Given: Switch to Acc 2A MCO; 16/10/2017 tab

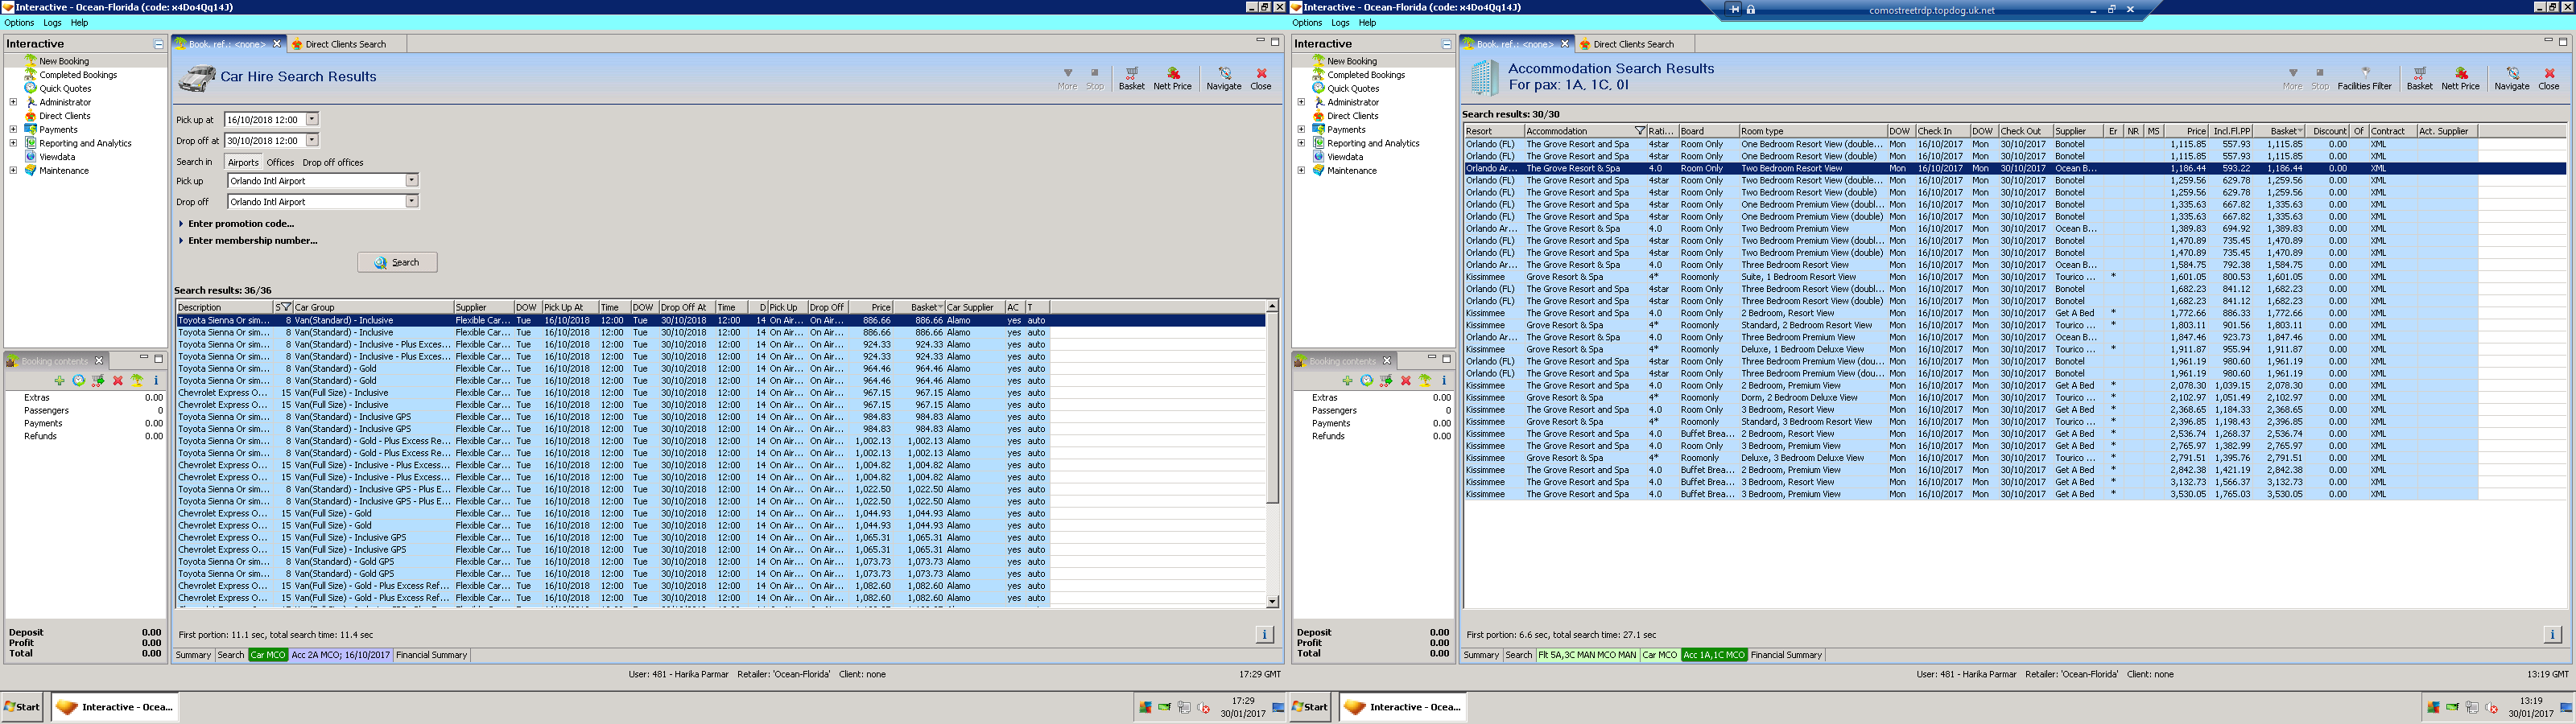Looking at the screenshot, I should coord(340,655).
